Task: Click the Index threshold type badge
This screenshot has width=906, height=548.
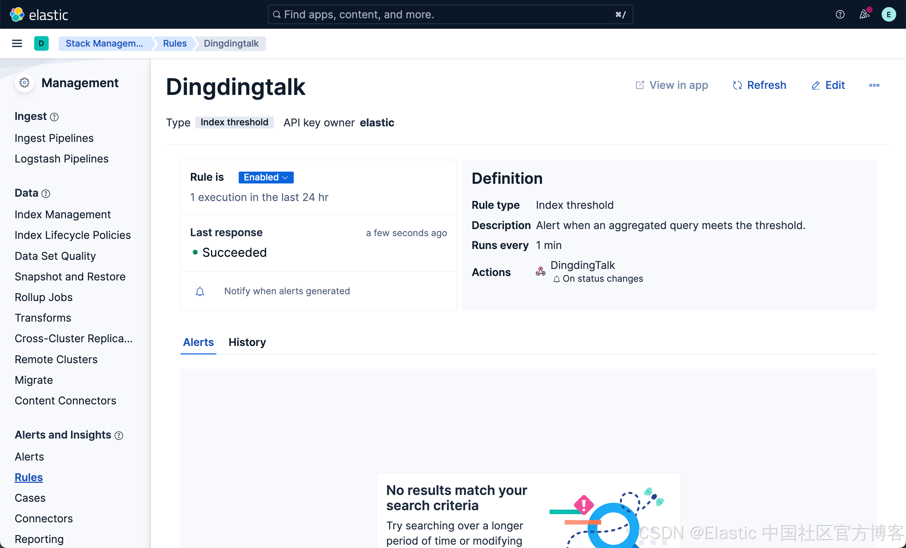Action: pos(234,122)
